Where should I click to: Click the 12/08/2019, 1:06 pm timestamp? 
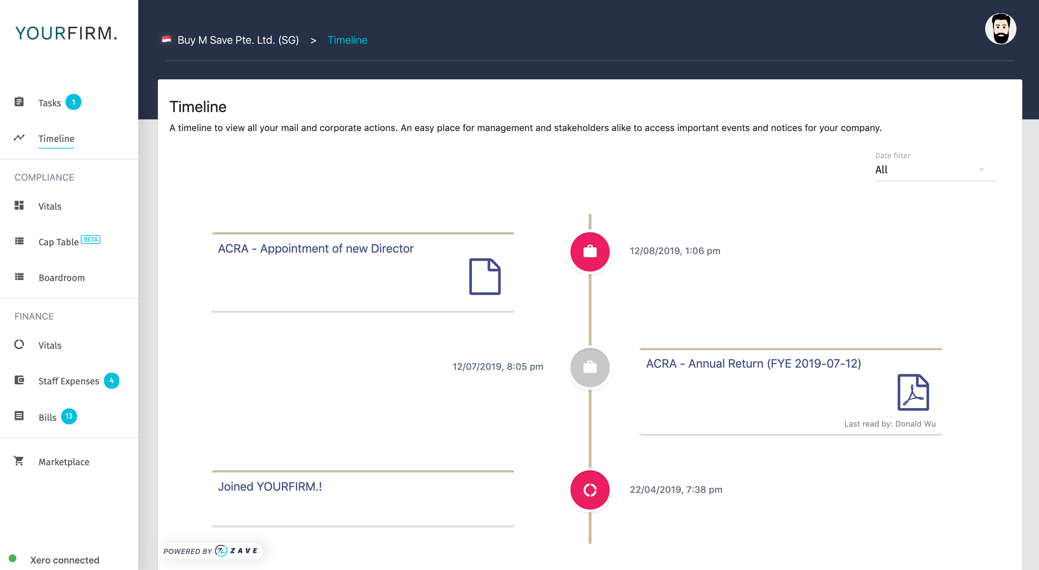click(675, 251)
